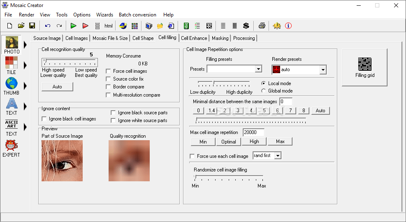Open the rand first dropdown
This screenshot has height=222, width=406.
278,155
